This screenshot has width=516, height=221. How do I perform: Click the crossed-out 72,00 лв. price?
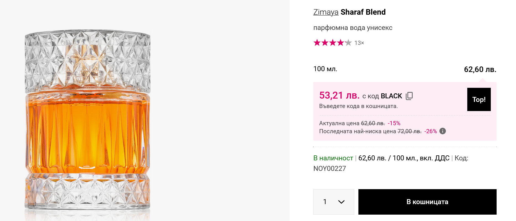[x=409, y=131]
